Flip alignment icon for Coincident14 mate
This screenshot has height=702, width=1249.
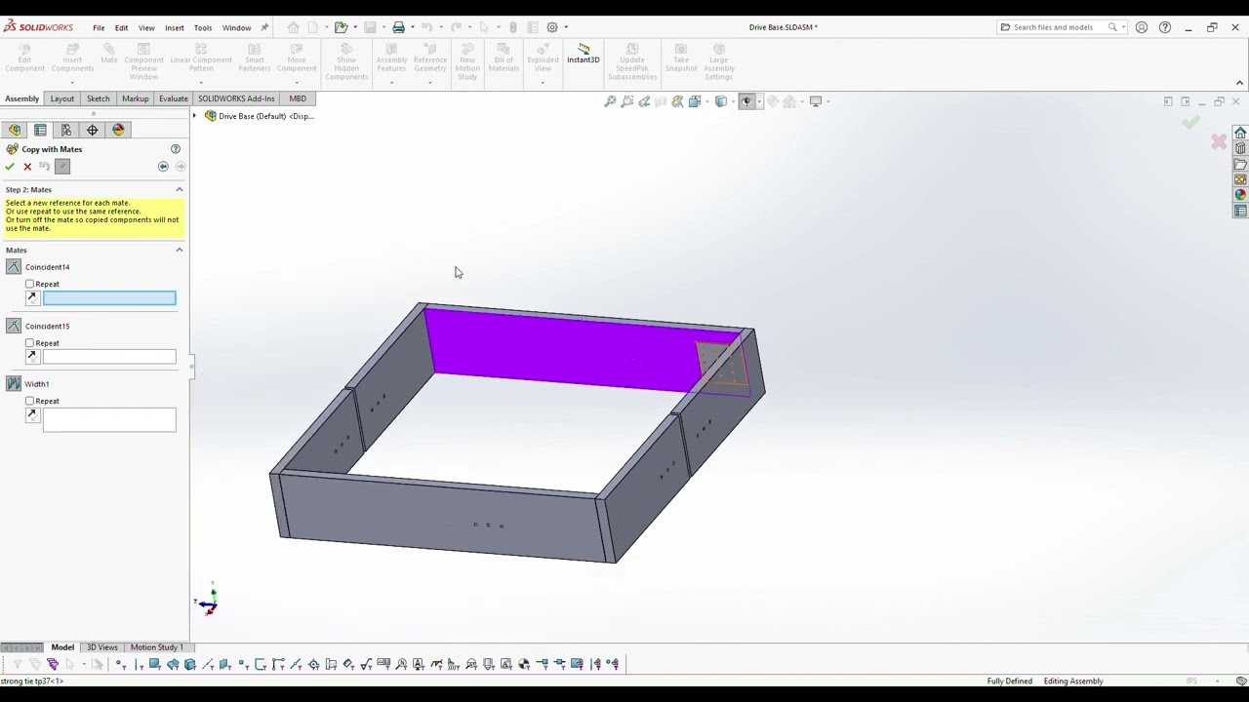32,297
